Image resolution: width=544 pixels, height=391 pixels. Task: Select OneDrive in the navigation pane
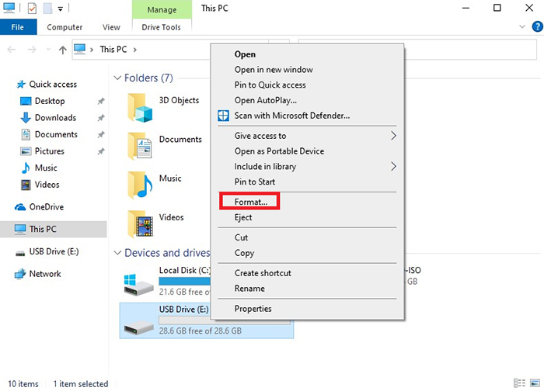47,207
